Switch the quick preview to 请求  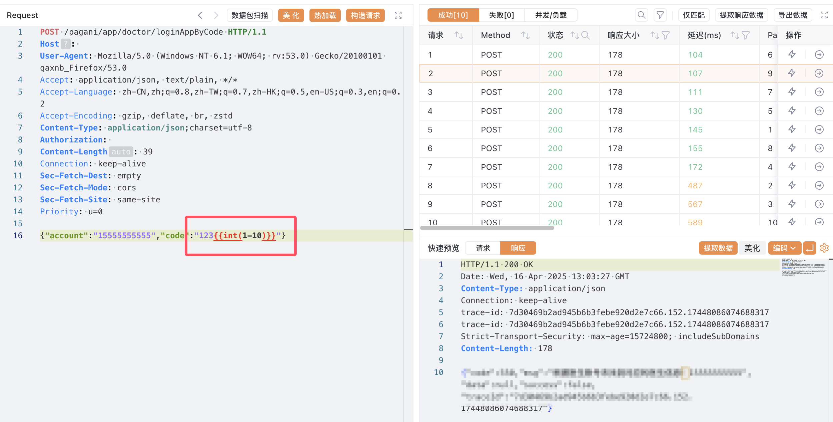tap(483, 248)
